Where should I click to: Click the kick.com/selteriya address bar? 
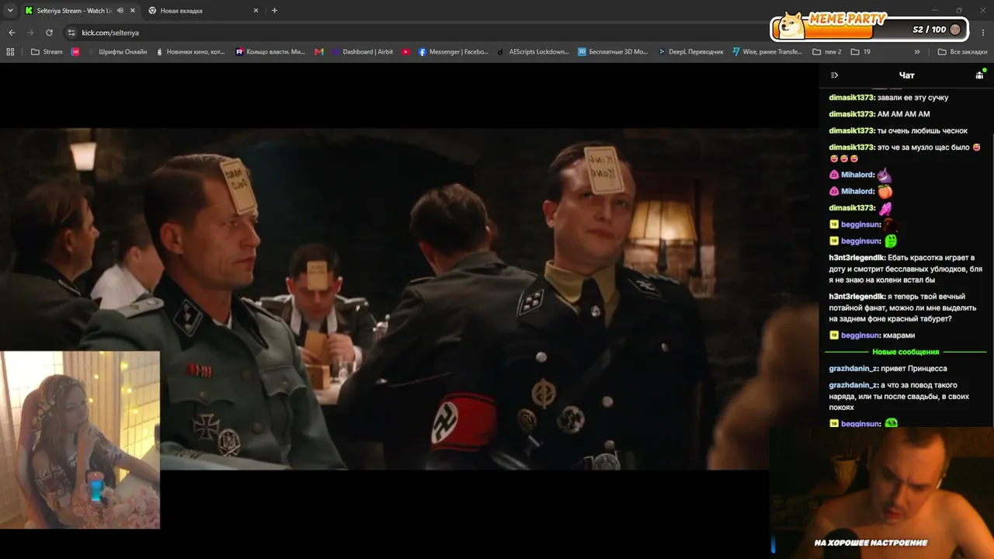point(110,33)
